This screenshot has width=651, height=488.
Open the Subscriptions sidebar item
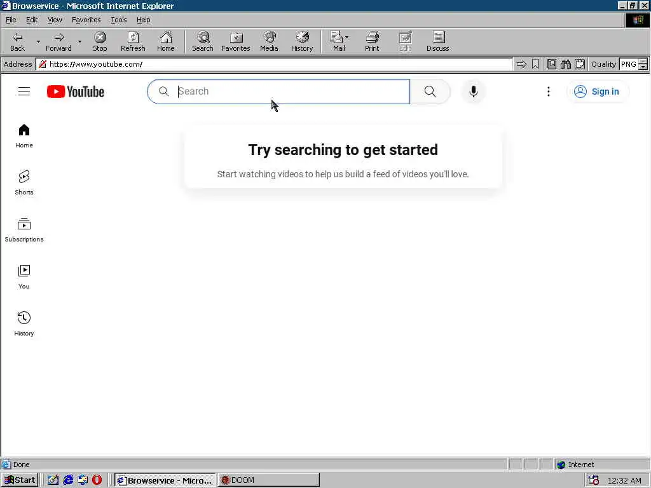click(x=24, y=230)
